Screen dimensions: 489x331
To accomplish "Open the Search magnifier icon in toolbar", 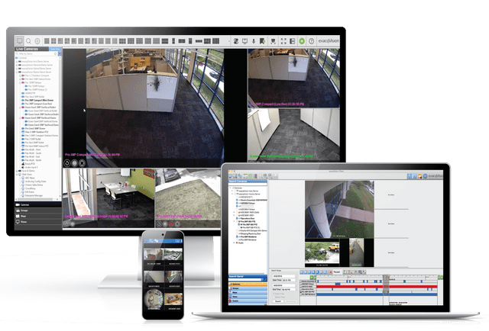I will coord(28,40).
